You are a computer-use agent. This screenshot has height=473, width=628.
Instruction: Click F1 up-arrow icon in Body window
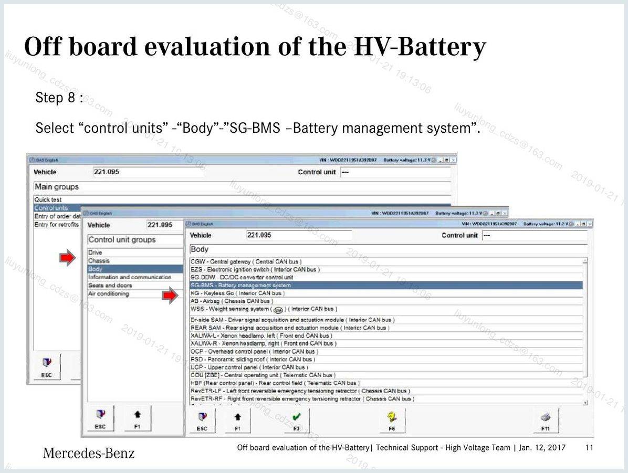click(237, 421)
